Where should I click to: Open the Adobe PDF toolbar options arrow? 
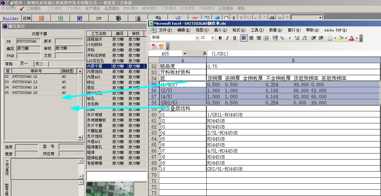tap(168, 47)
